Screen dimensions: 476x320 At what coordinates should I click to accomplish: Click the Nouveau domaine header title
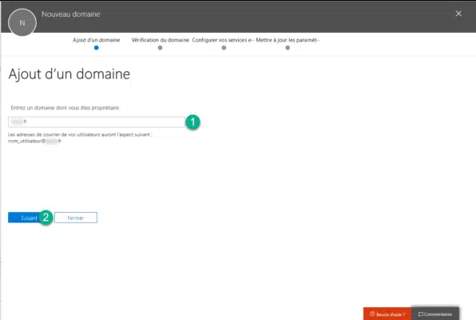(71, 14)
